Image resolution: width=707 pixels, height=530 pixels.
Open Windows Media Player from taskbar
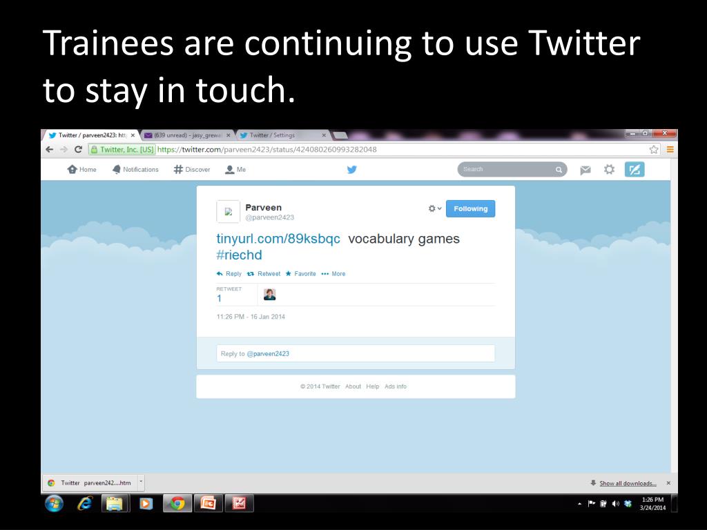(x=146, y=503)
